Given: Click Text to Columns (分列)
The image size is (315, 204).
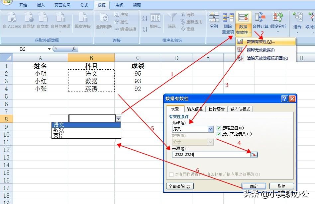Looking at the screenshot, I should point(214,20).
